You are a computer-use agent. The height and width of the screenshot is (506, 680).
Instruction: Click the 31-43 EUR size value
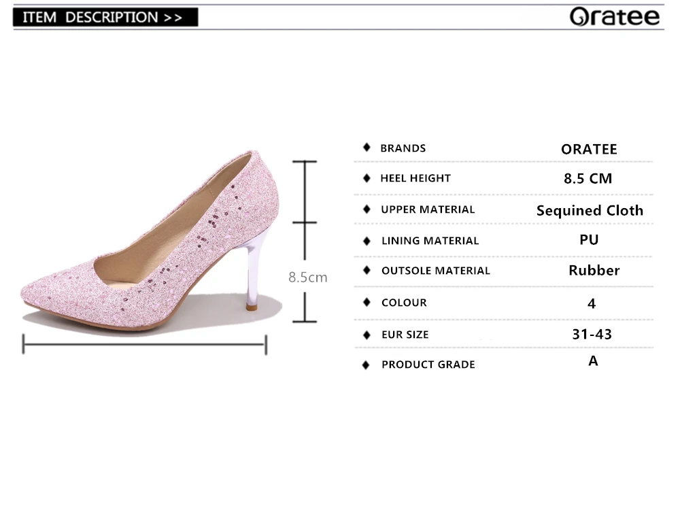[x=592, y=335]
